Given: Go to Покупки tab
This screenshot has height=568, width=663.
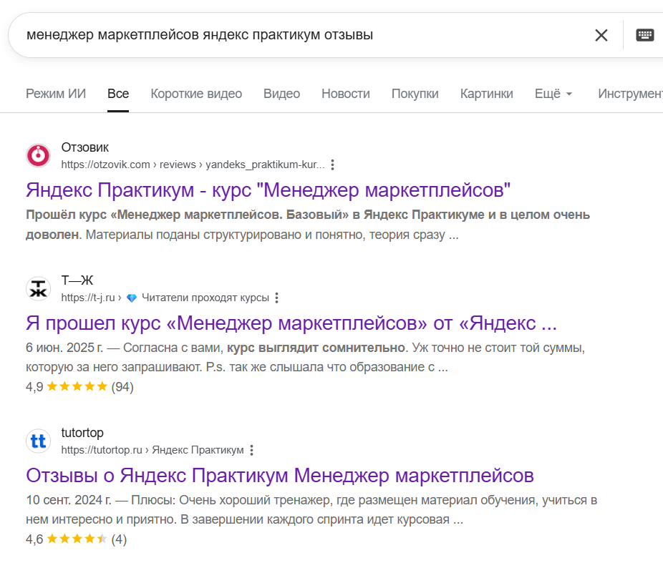Looking at the screenshot, I should point(415,94).
